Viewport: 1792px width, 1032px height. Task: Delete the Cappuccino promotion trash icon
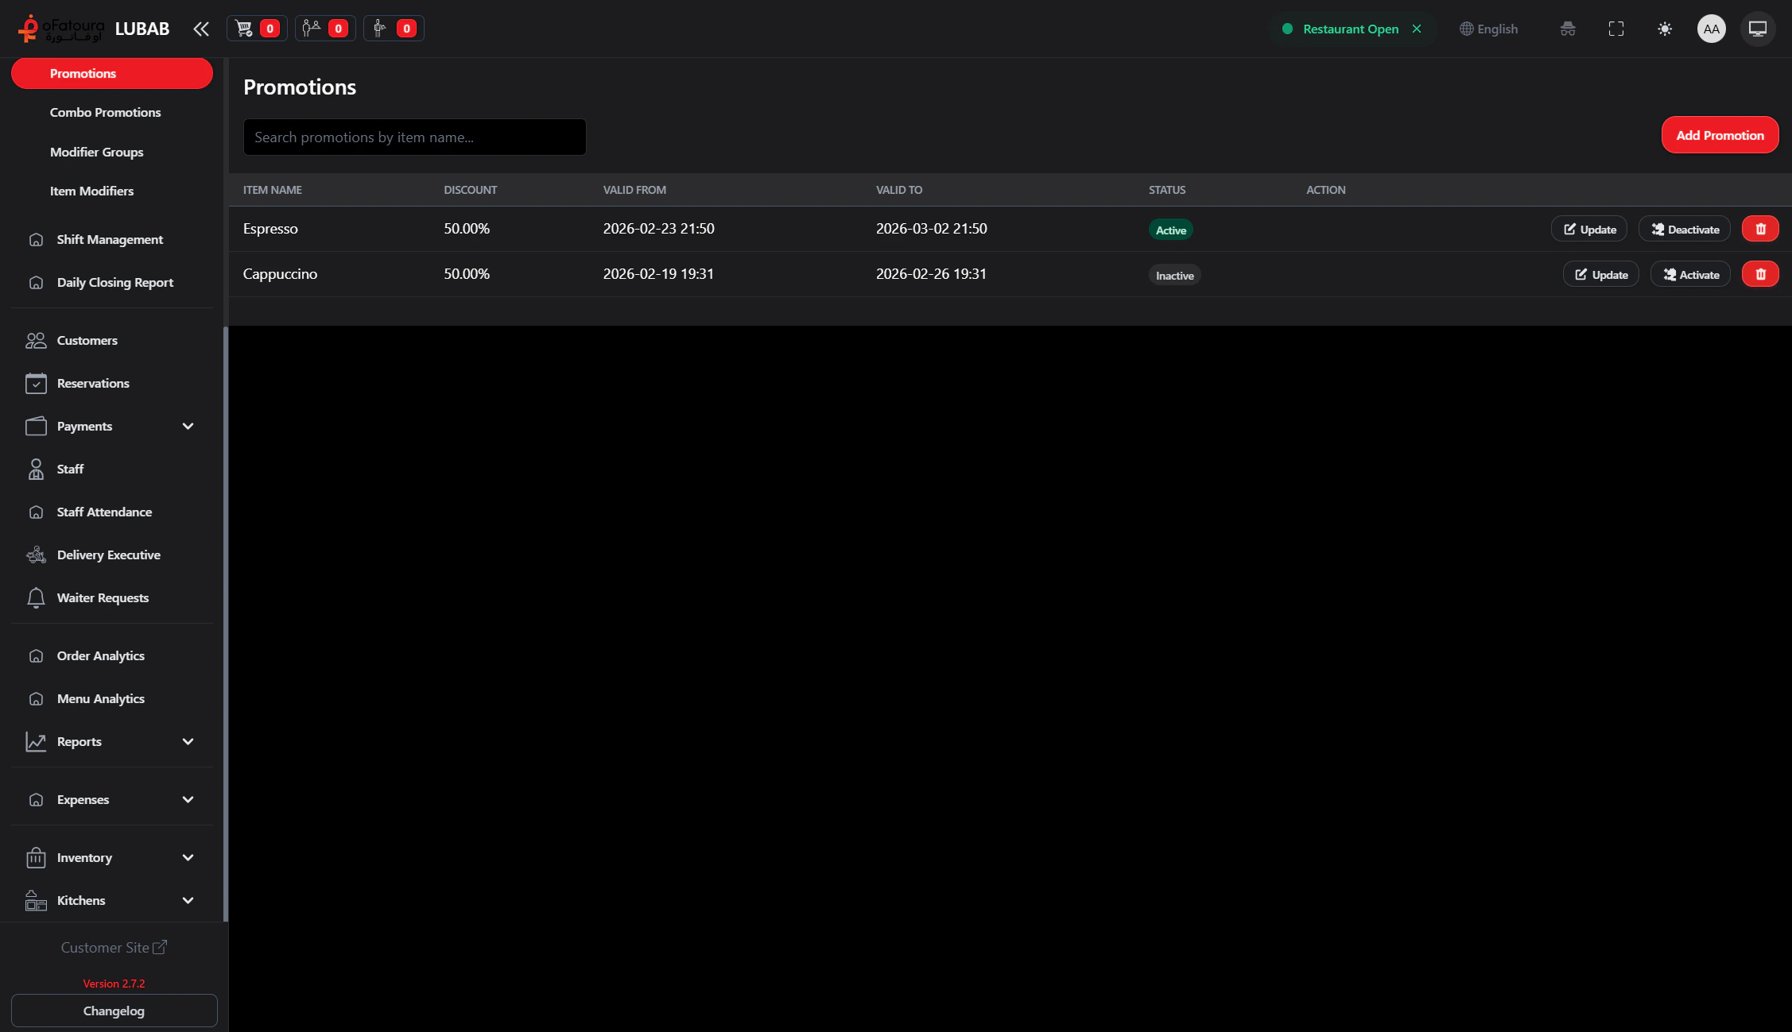coord(1759,274)
